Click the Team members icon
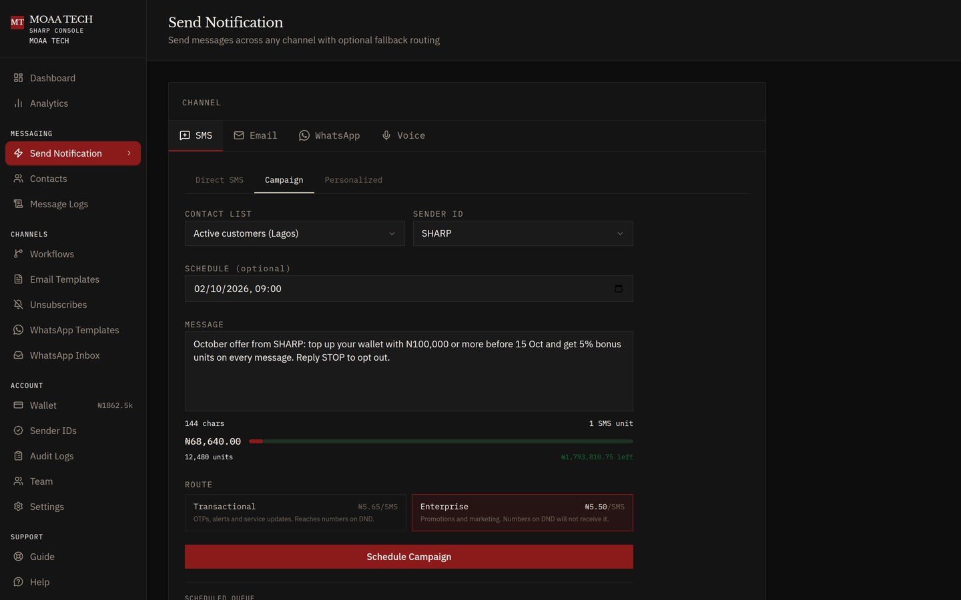The height and width of the screenshot is (600, 961). click(x=18, y=481)
